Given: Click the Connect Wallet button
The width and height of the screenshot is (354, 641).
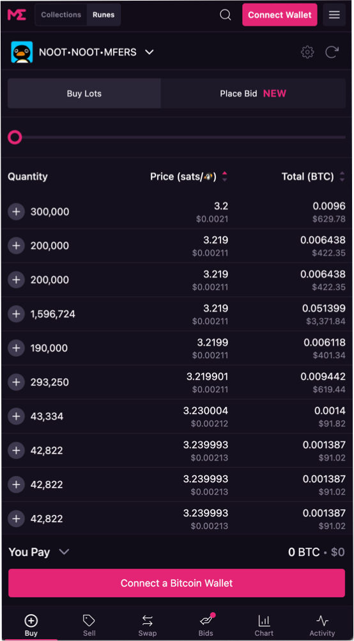Looking at the screenshot, I should 280,15.
